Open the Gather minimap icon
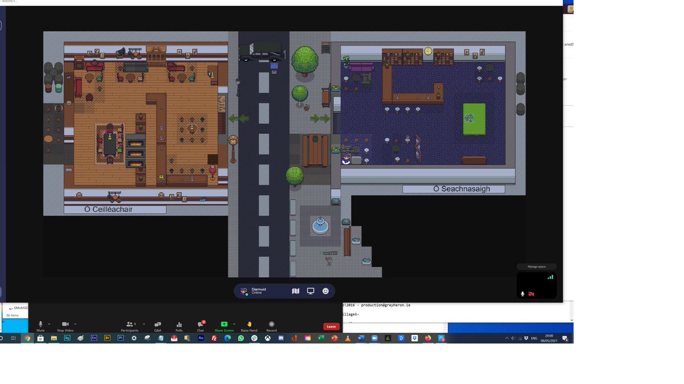Image resolution: width=684 pixels, height=384 pixels. [x=295, y=291]
